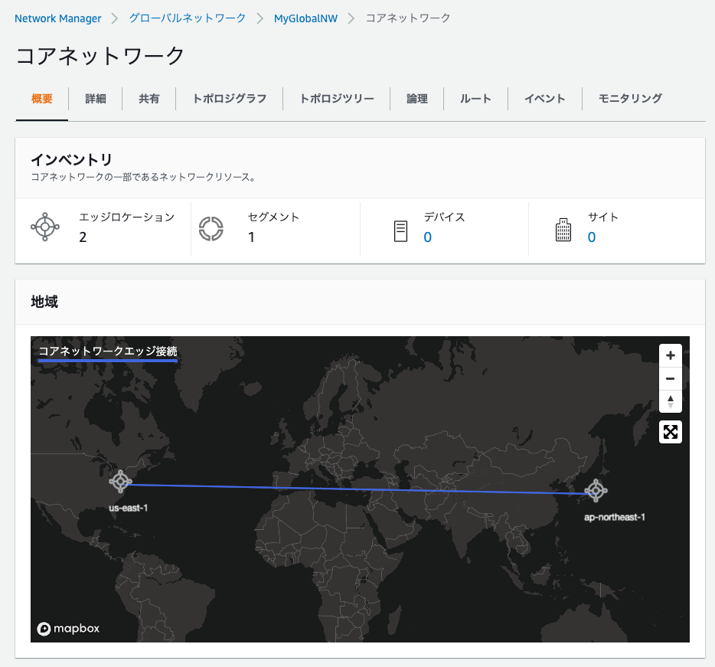The height and width of the screenshot is (667, 715).
Task: Switch to the モニタリング tab
Action: (630, 99)
